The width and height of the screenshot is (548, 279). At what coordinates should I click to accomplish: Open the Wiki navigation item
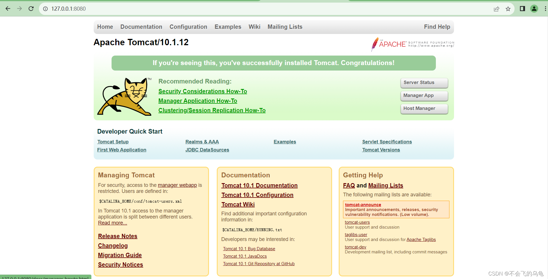pyautogui.click(x=255, y=27)
